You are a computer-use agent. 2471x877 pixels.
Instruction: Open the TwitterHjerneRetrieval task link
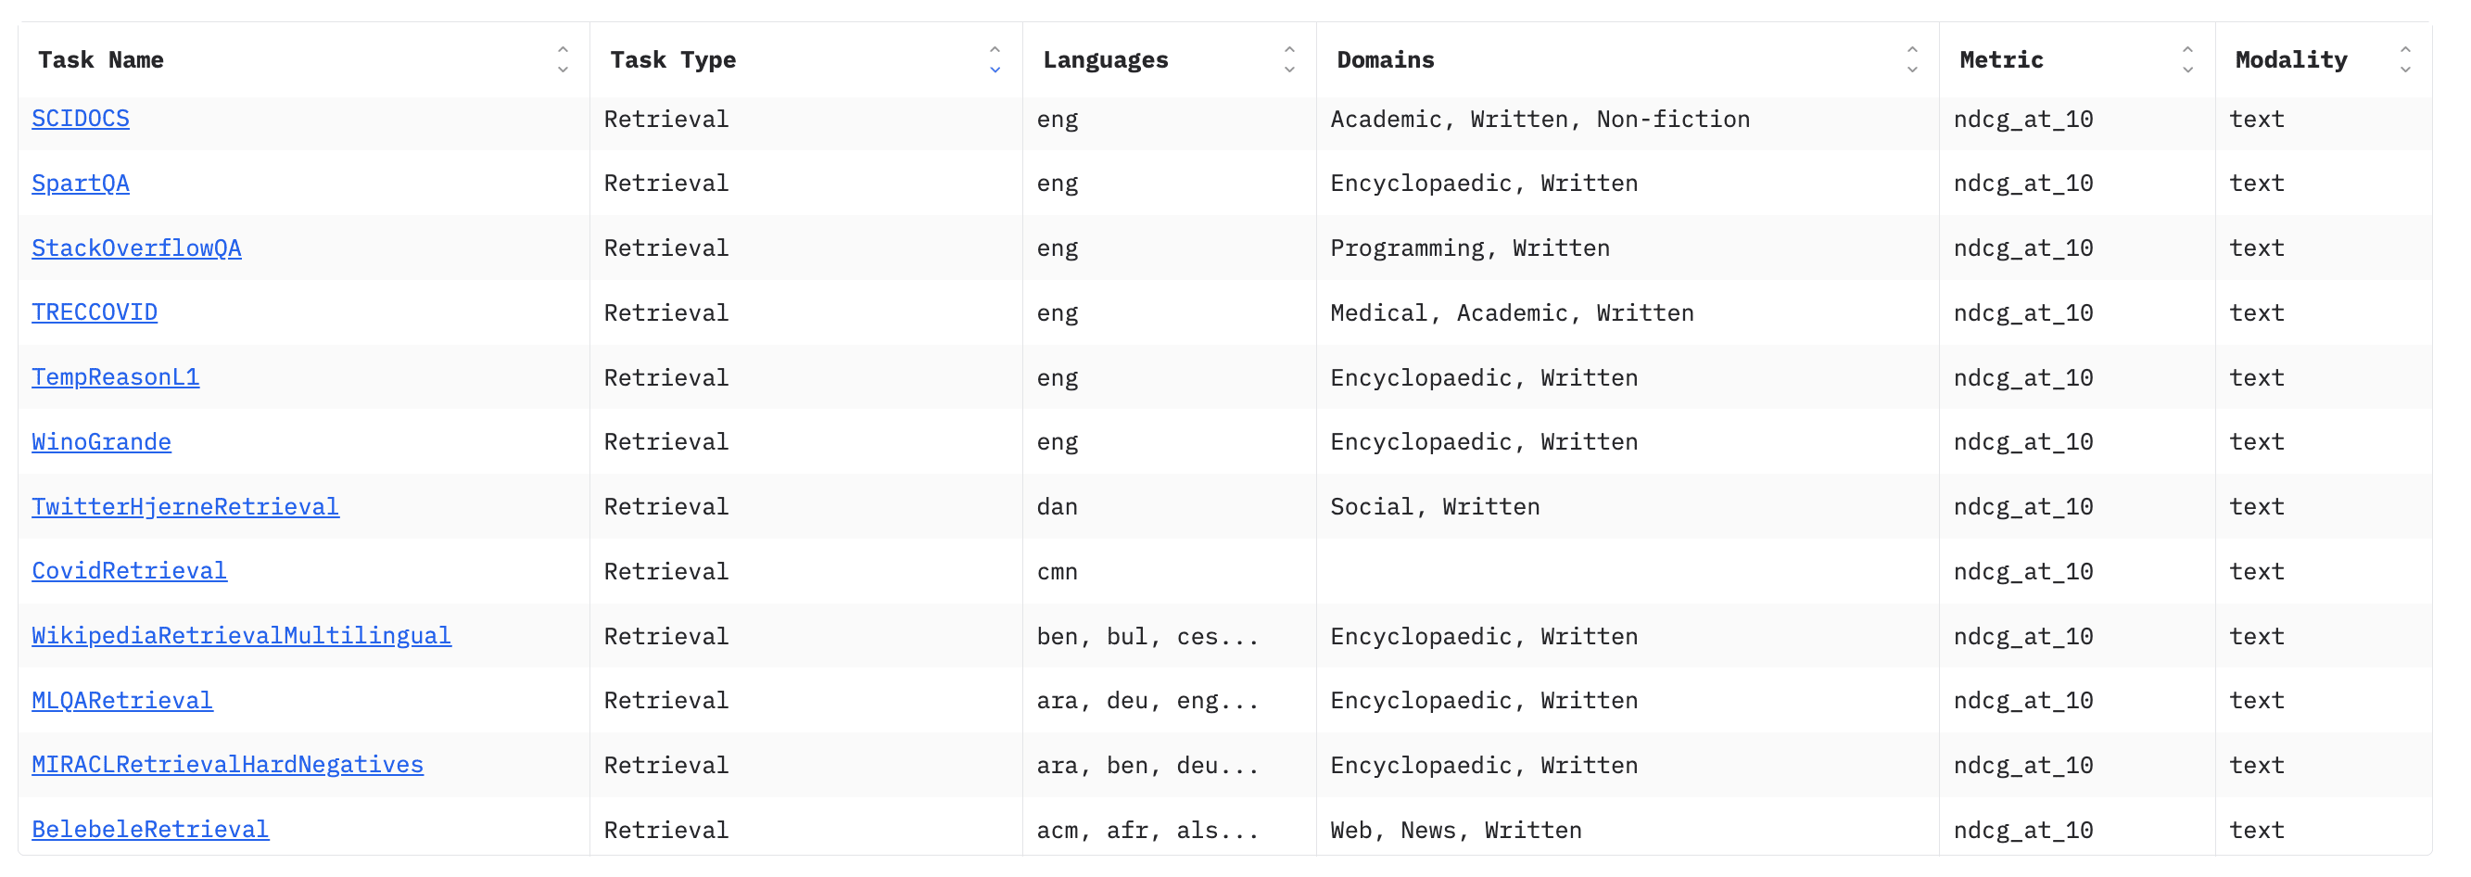coord(185,506)
